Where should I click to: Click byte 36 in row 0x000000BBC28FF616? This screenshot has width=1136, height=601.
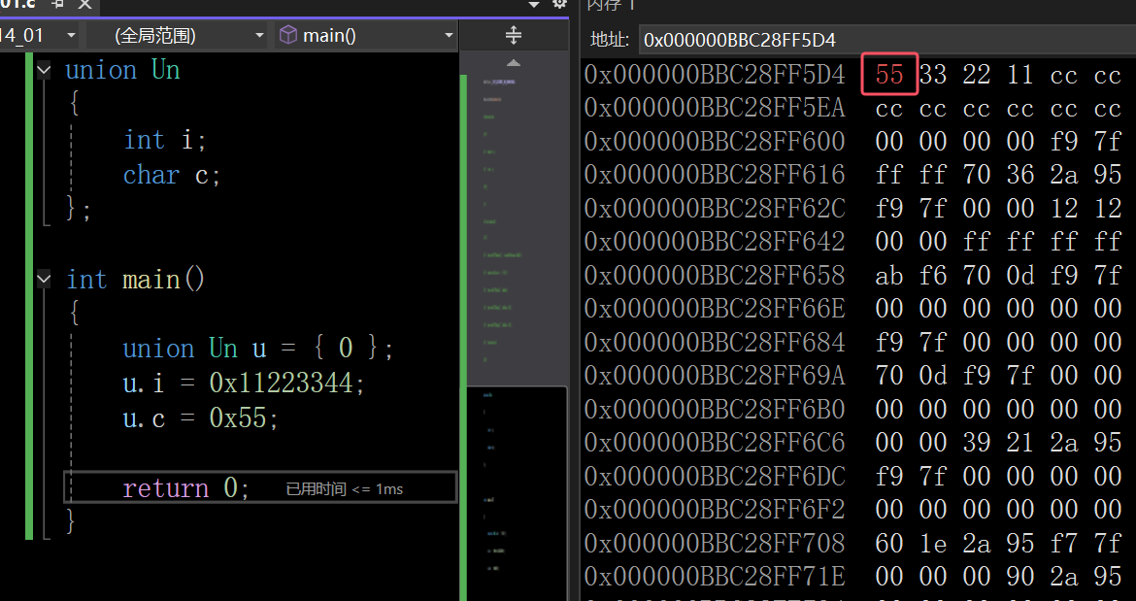[x=1020, y=175]
